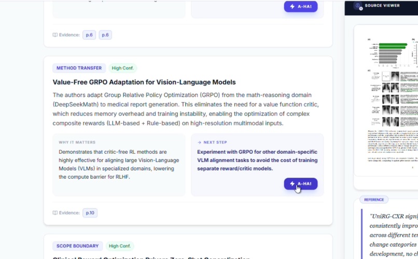Click the quoted reference text starting 'UniRG-CXR'
The width and height of the screenshot is (418, 259).
pos(394,235)
